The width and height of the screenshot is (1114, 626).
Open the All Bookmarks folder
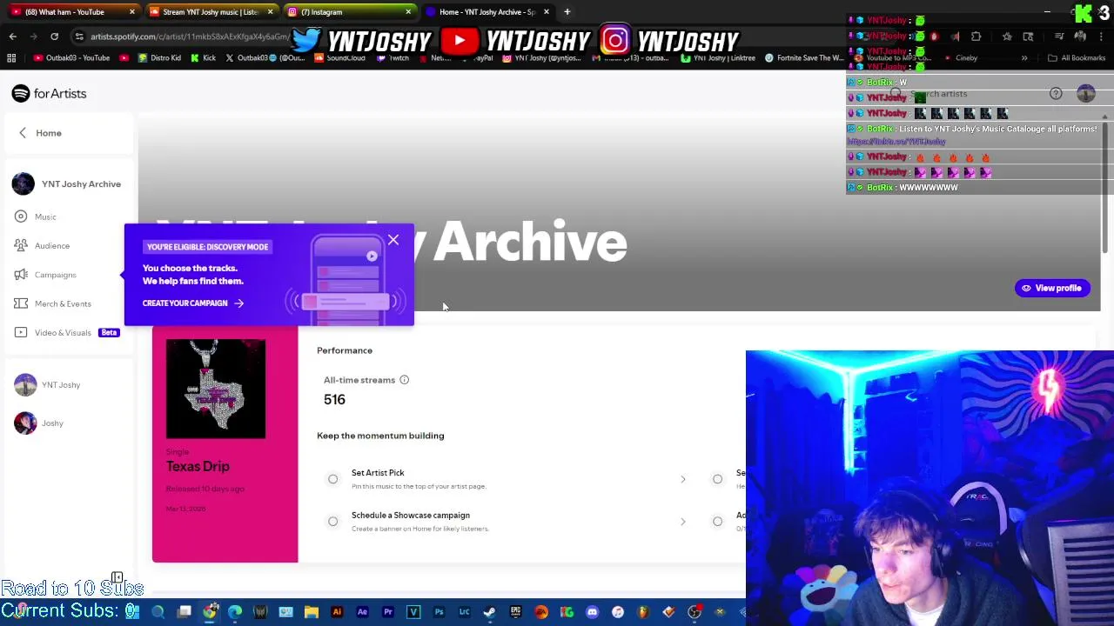tap(1077, 58)
